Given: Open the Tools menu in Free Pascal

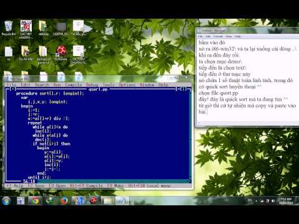Looking at the screenshot, I should (x=108, y=85).
